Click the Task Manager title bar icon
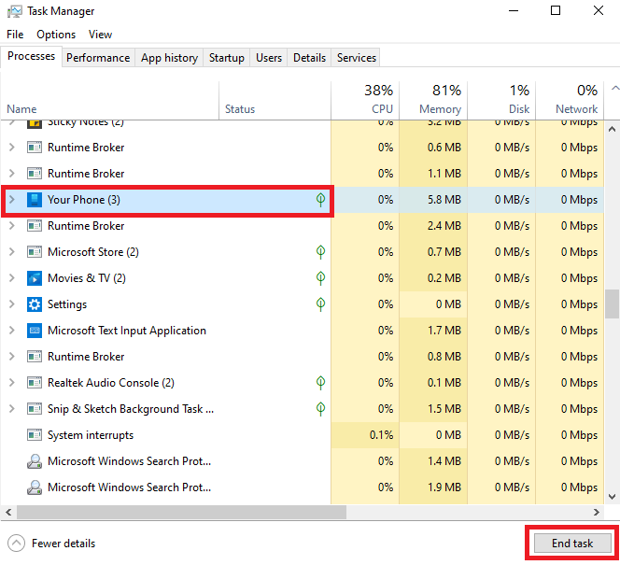The image size is (620, 565). [x=13, y=11]
